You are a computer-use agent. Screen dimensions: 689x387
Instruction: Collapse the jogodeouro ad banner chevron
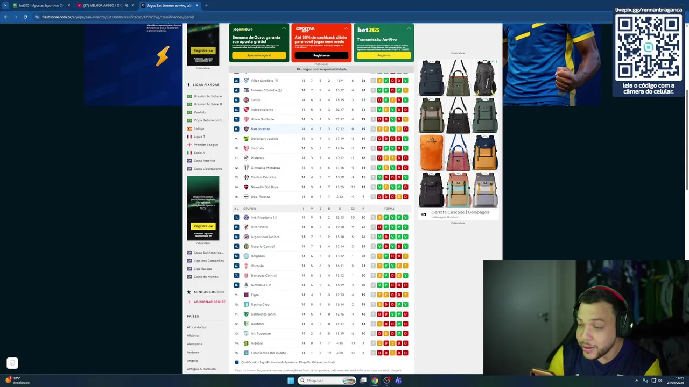(284, 28)
